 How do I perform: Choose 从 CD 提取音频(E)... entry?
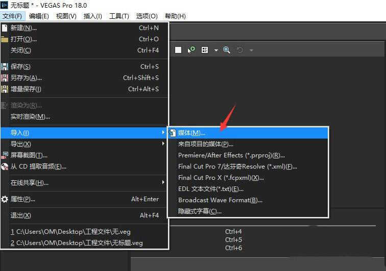[x=84, y=167]
